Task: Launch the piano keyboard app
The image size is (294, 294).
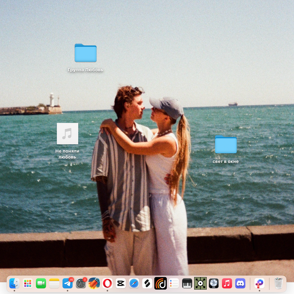Action: [x=187, y=283]
